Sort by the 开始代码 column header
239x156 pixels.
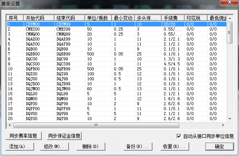(39, 18)
